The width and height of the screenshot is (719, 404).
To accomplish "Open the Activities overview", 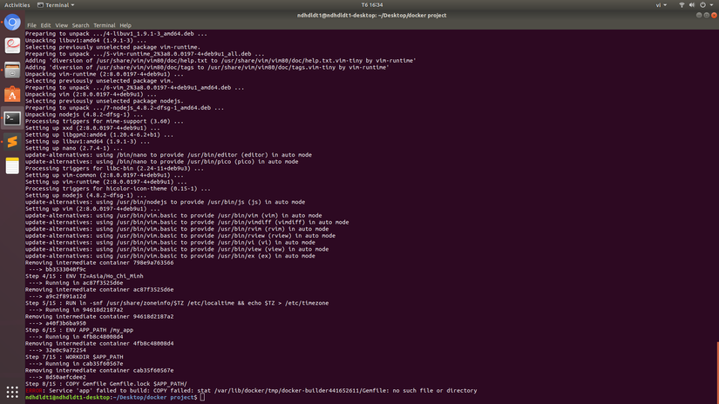I will pos(17,5).
